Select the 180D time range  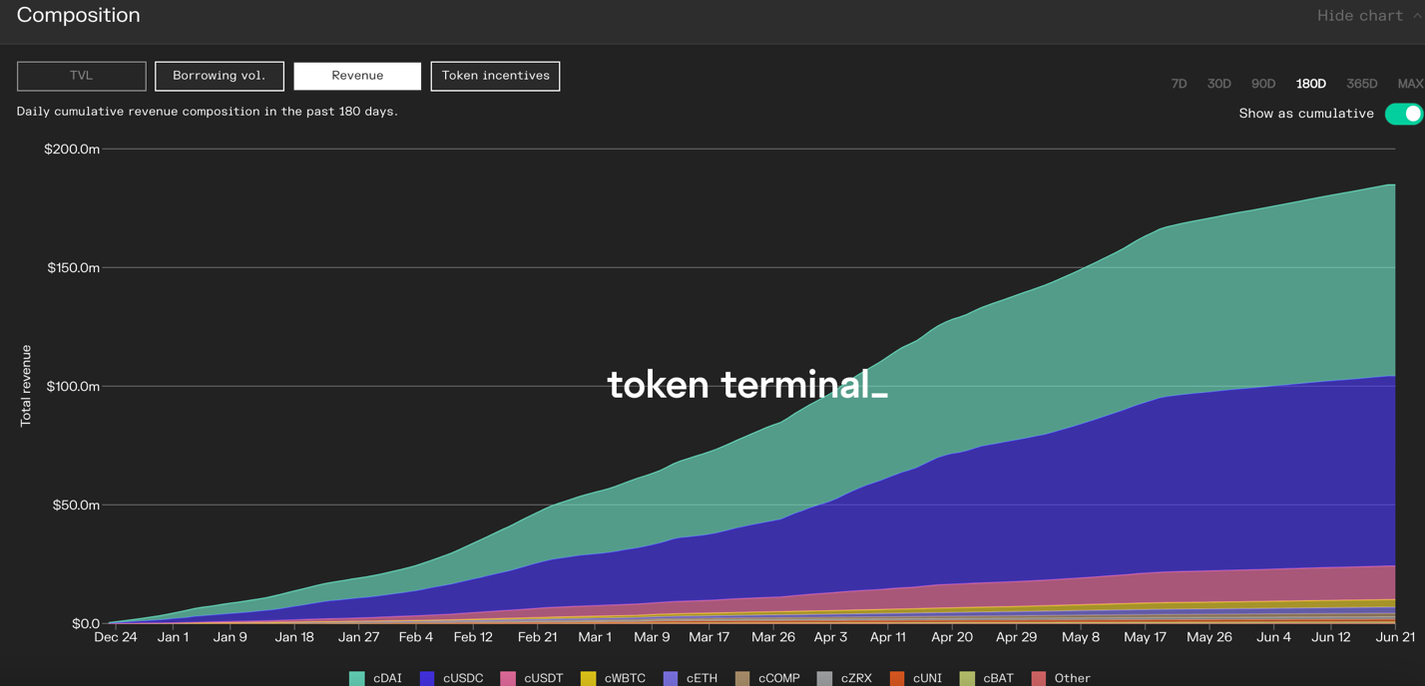click(1310, 84)
